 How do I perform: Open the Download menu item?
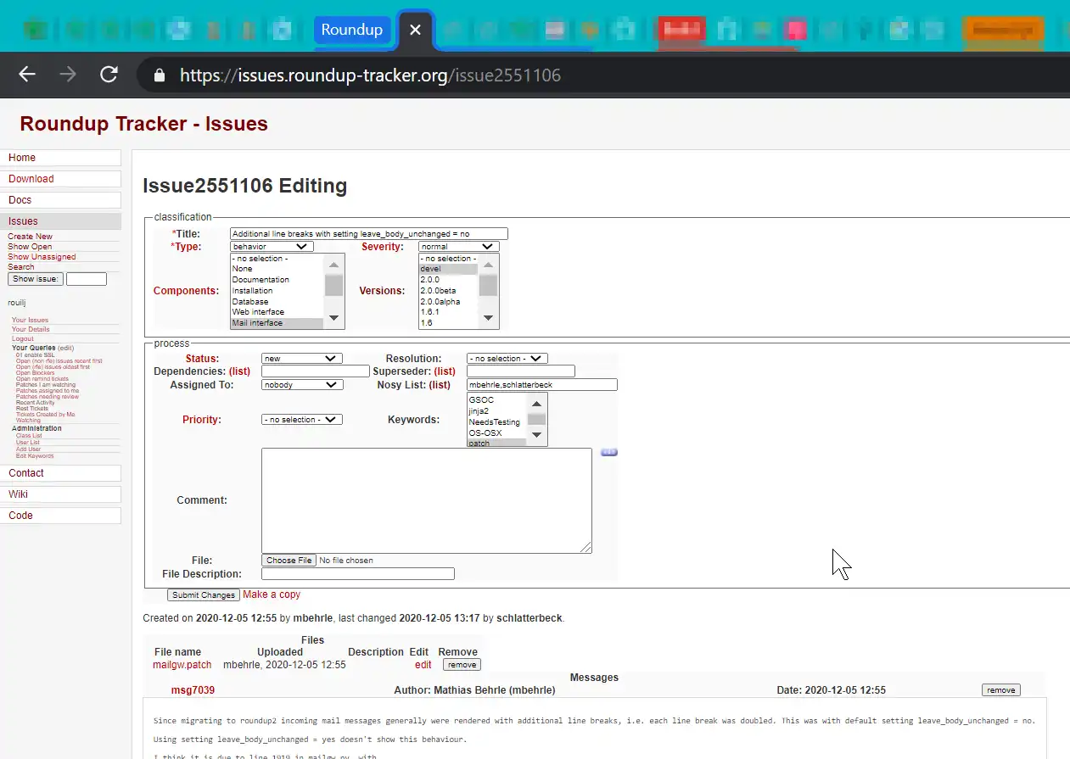(60, 179)
